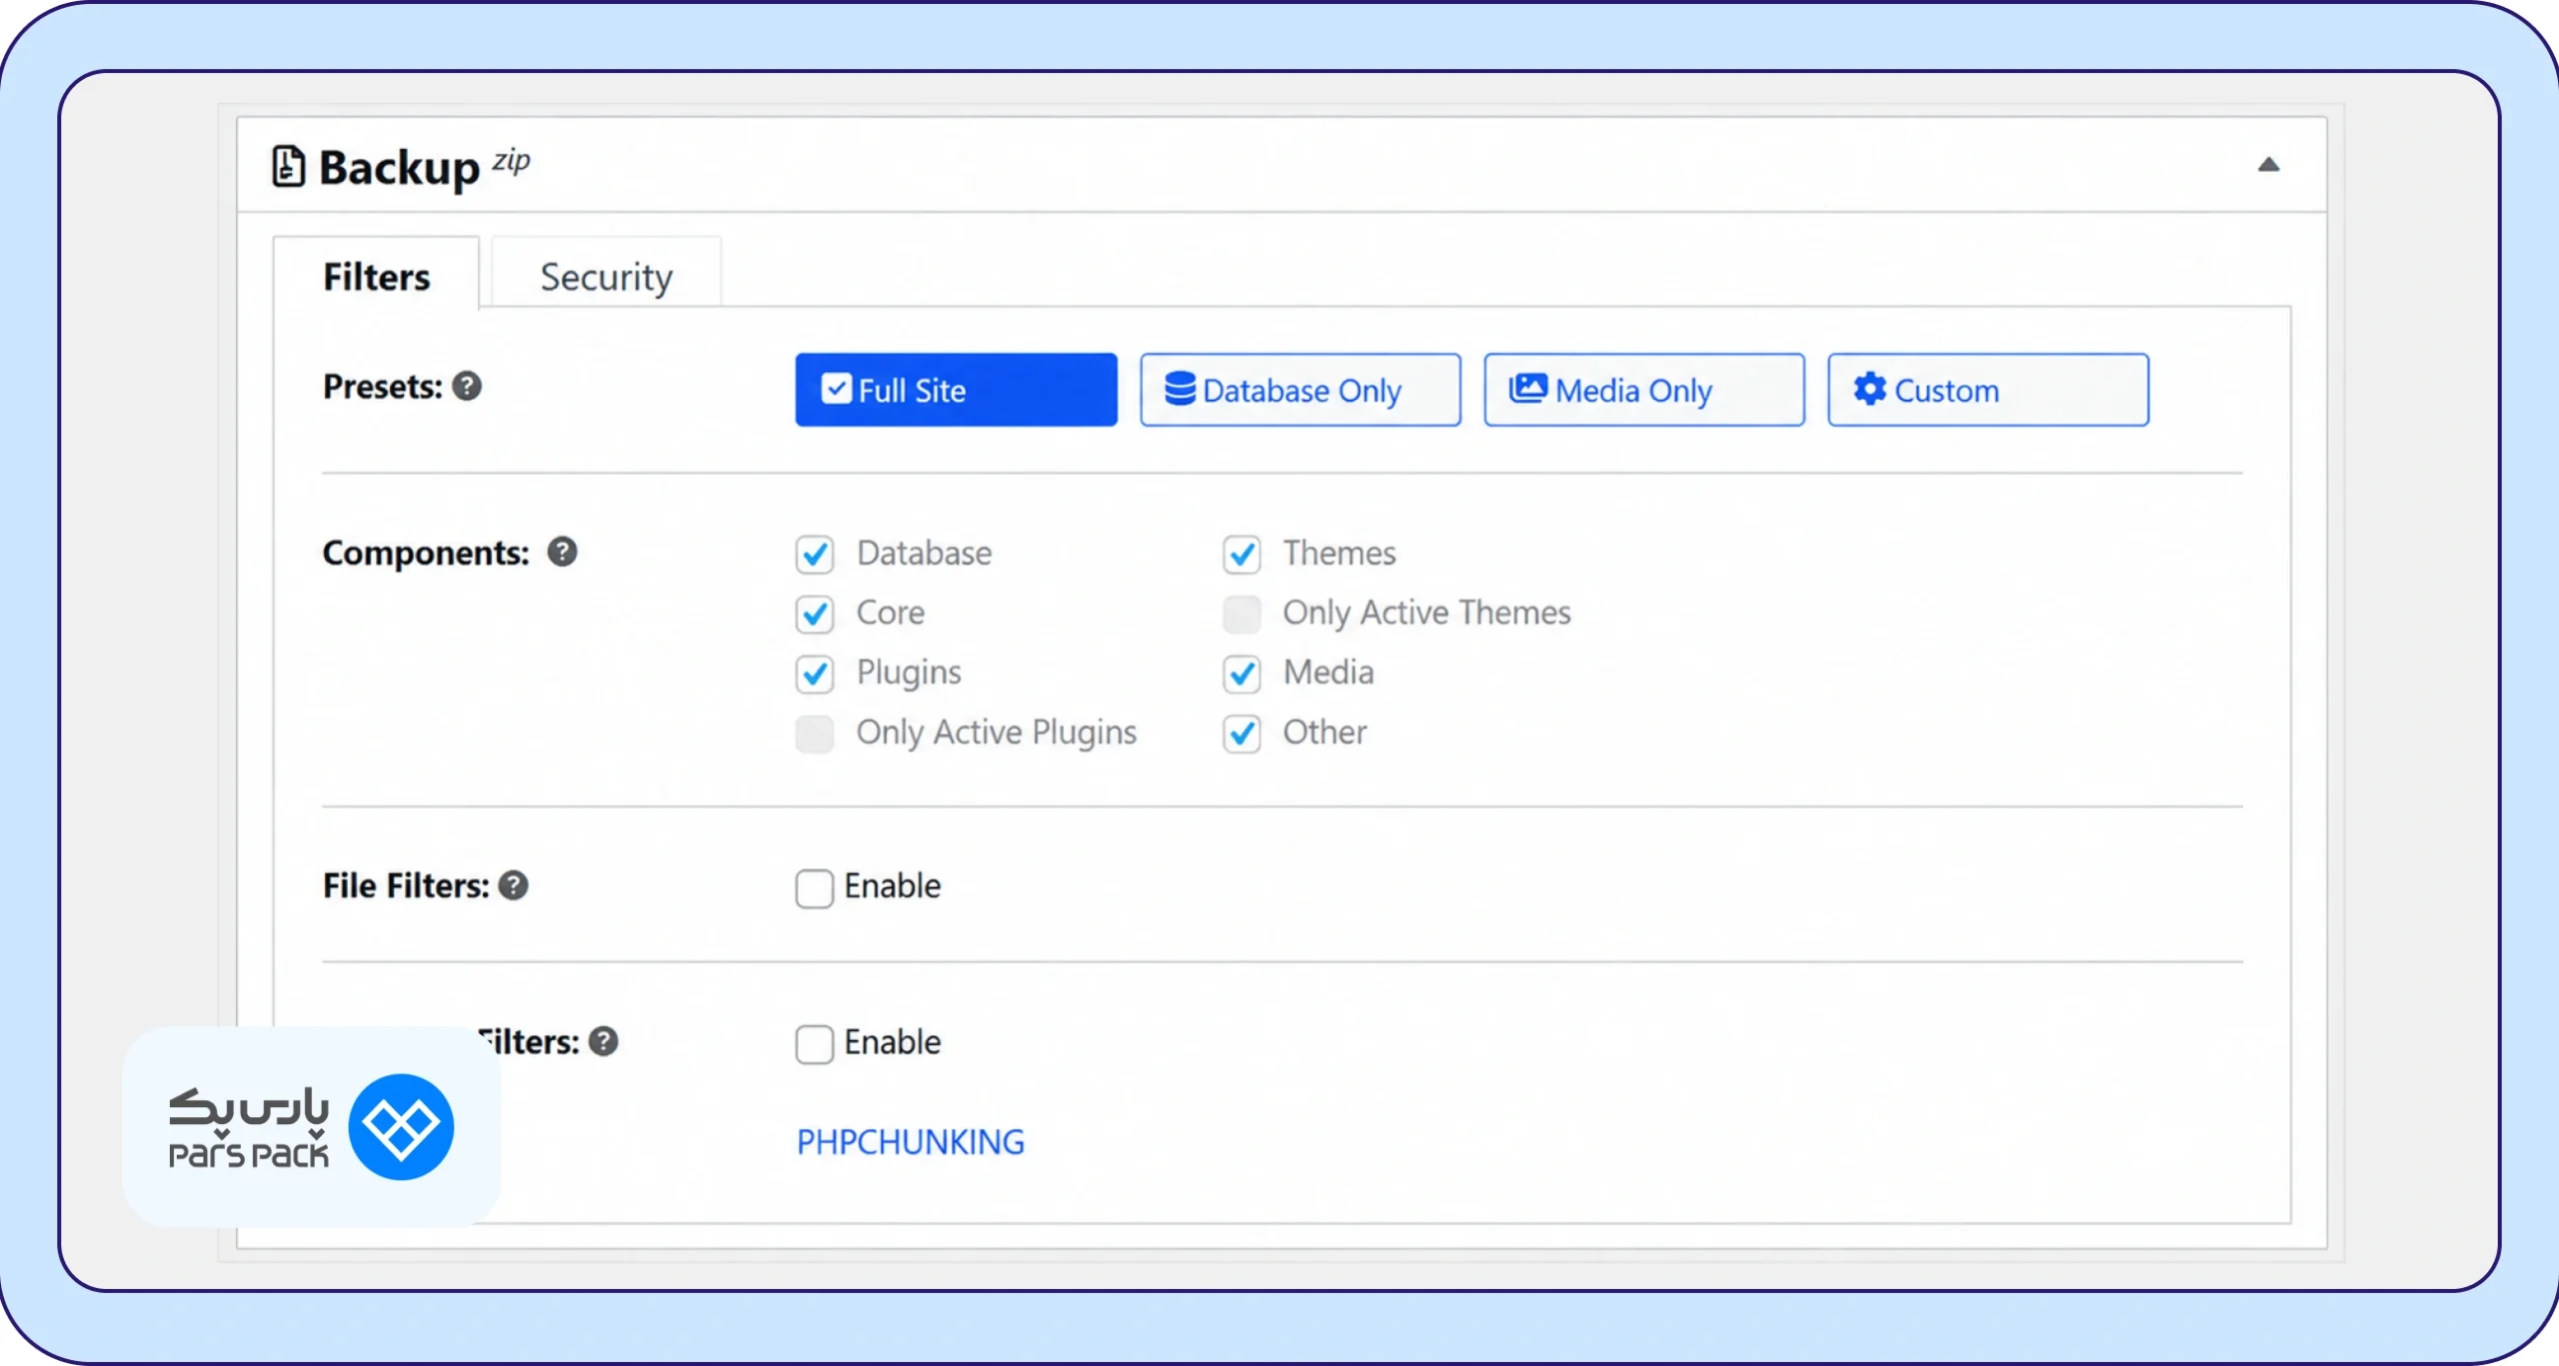This screenshot has width=2559, height=1366.
Task: Uncheck the Core component checkbox
Action: [814, 614]
